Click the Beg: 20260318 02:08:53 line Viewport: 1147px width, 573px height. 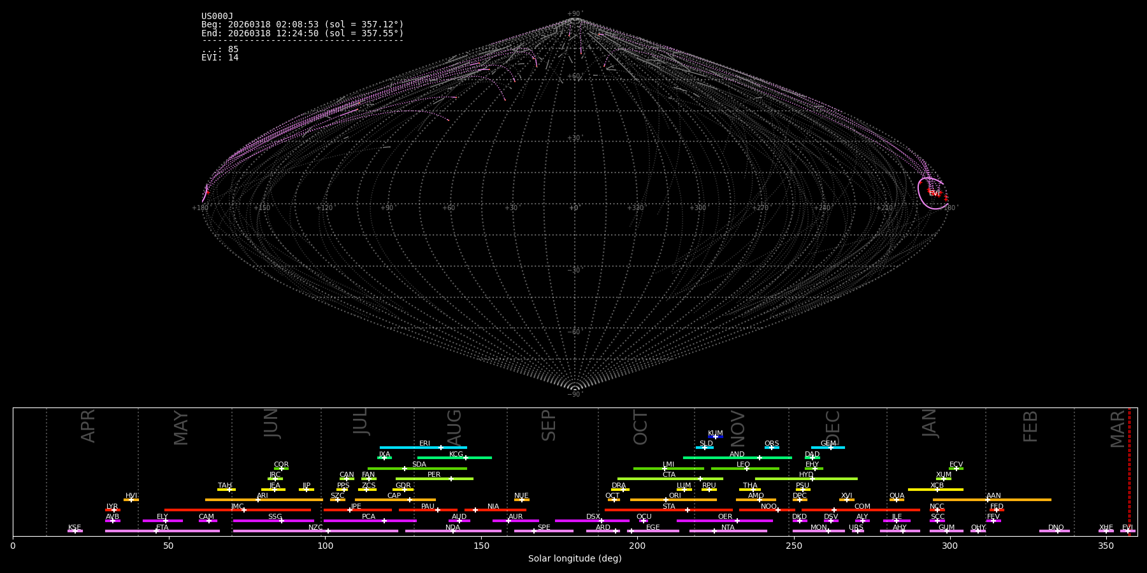(303, 25)
